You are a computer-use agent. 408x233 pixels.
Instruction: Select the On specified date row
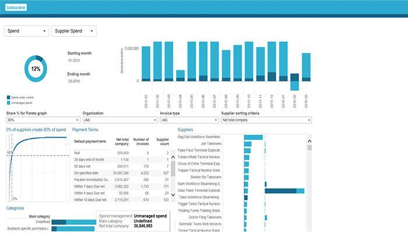coord(121,173)
